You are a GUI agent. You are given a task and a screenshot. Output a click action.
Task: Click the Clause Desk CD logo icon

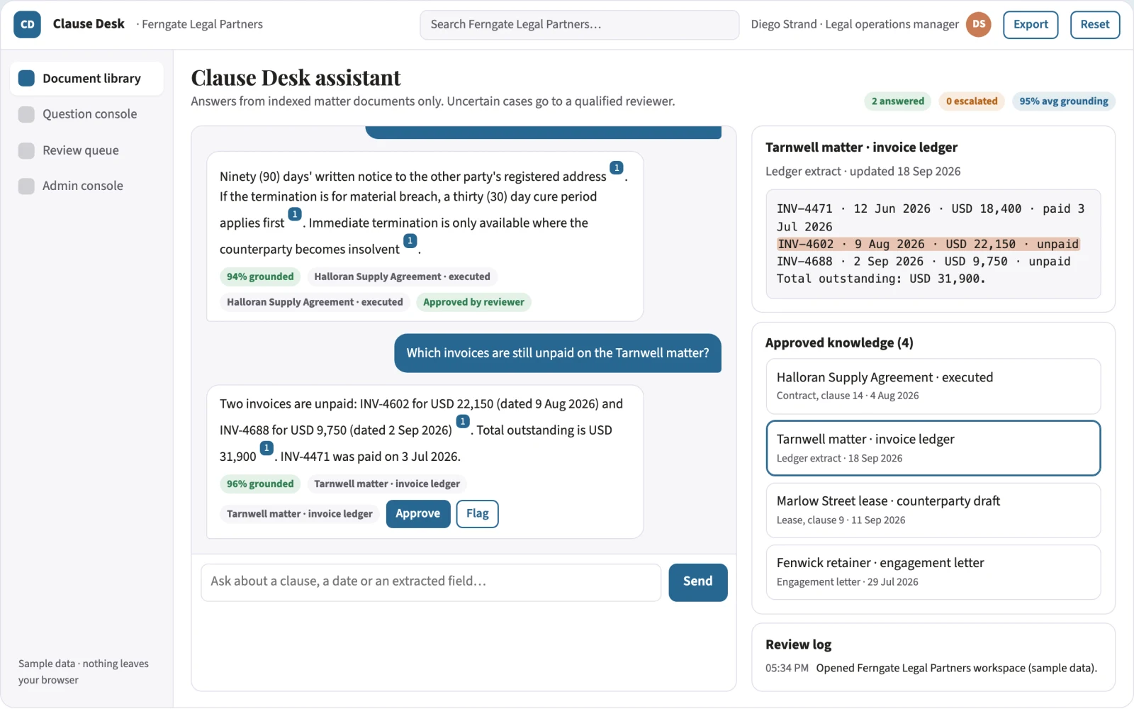[27, 24]
